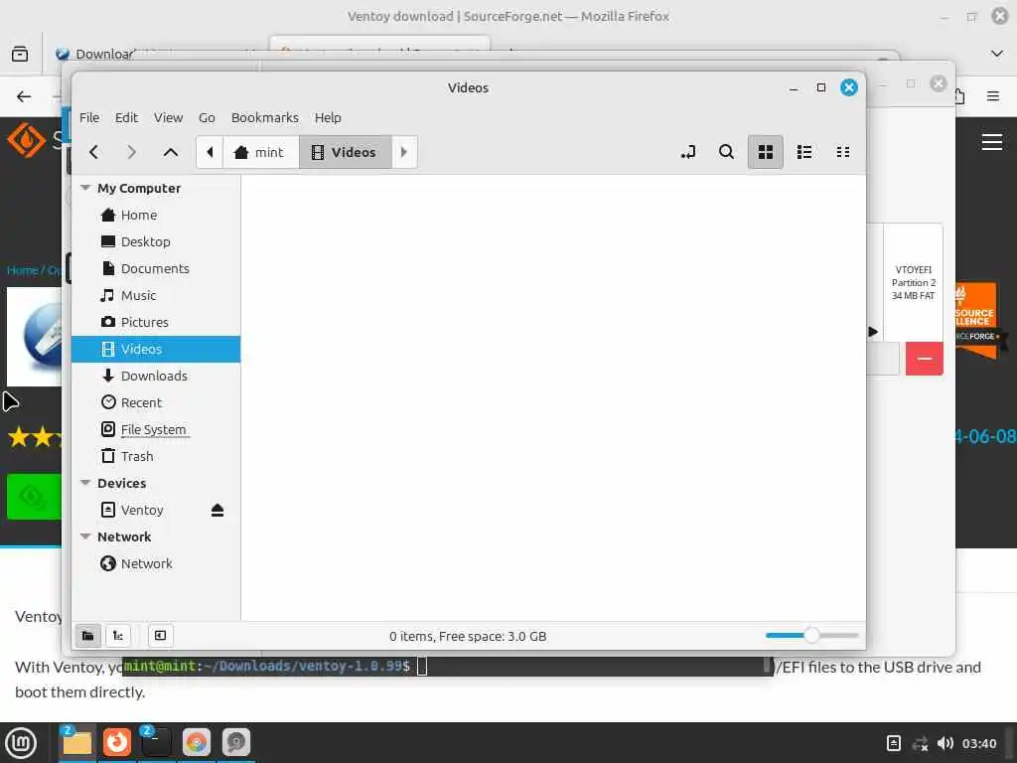Go forward with the toolbar forward arrow

point(132,152)
